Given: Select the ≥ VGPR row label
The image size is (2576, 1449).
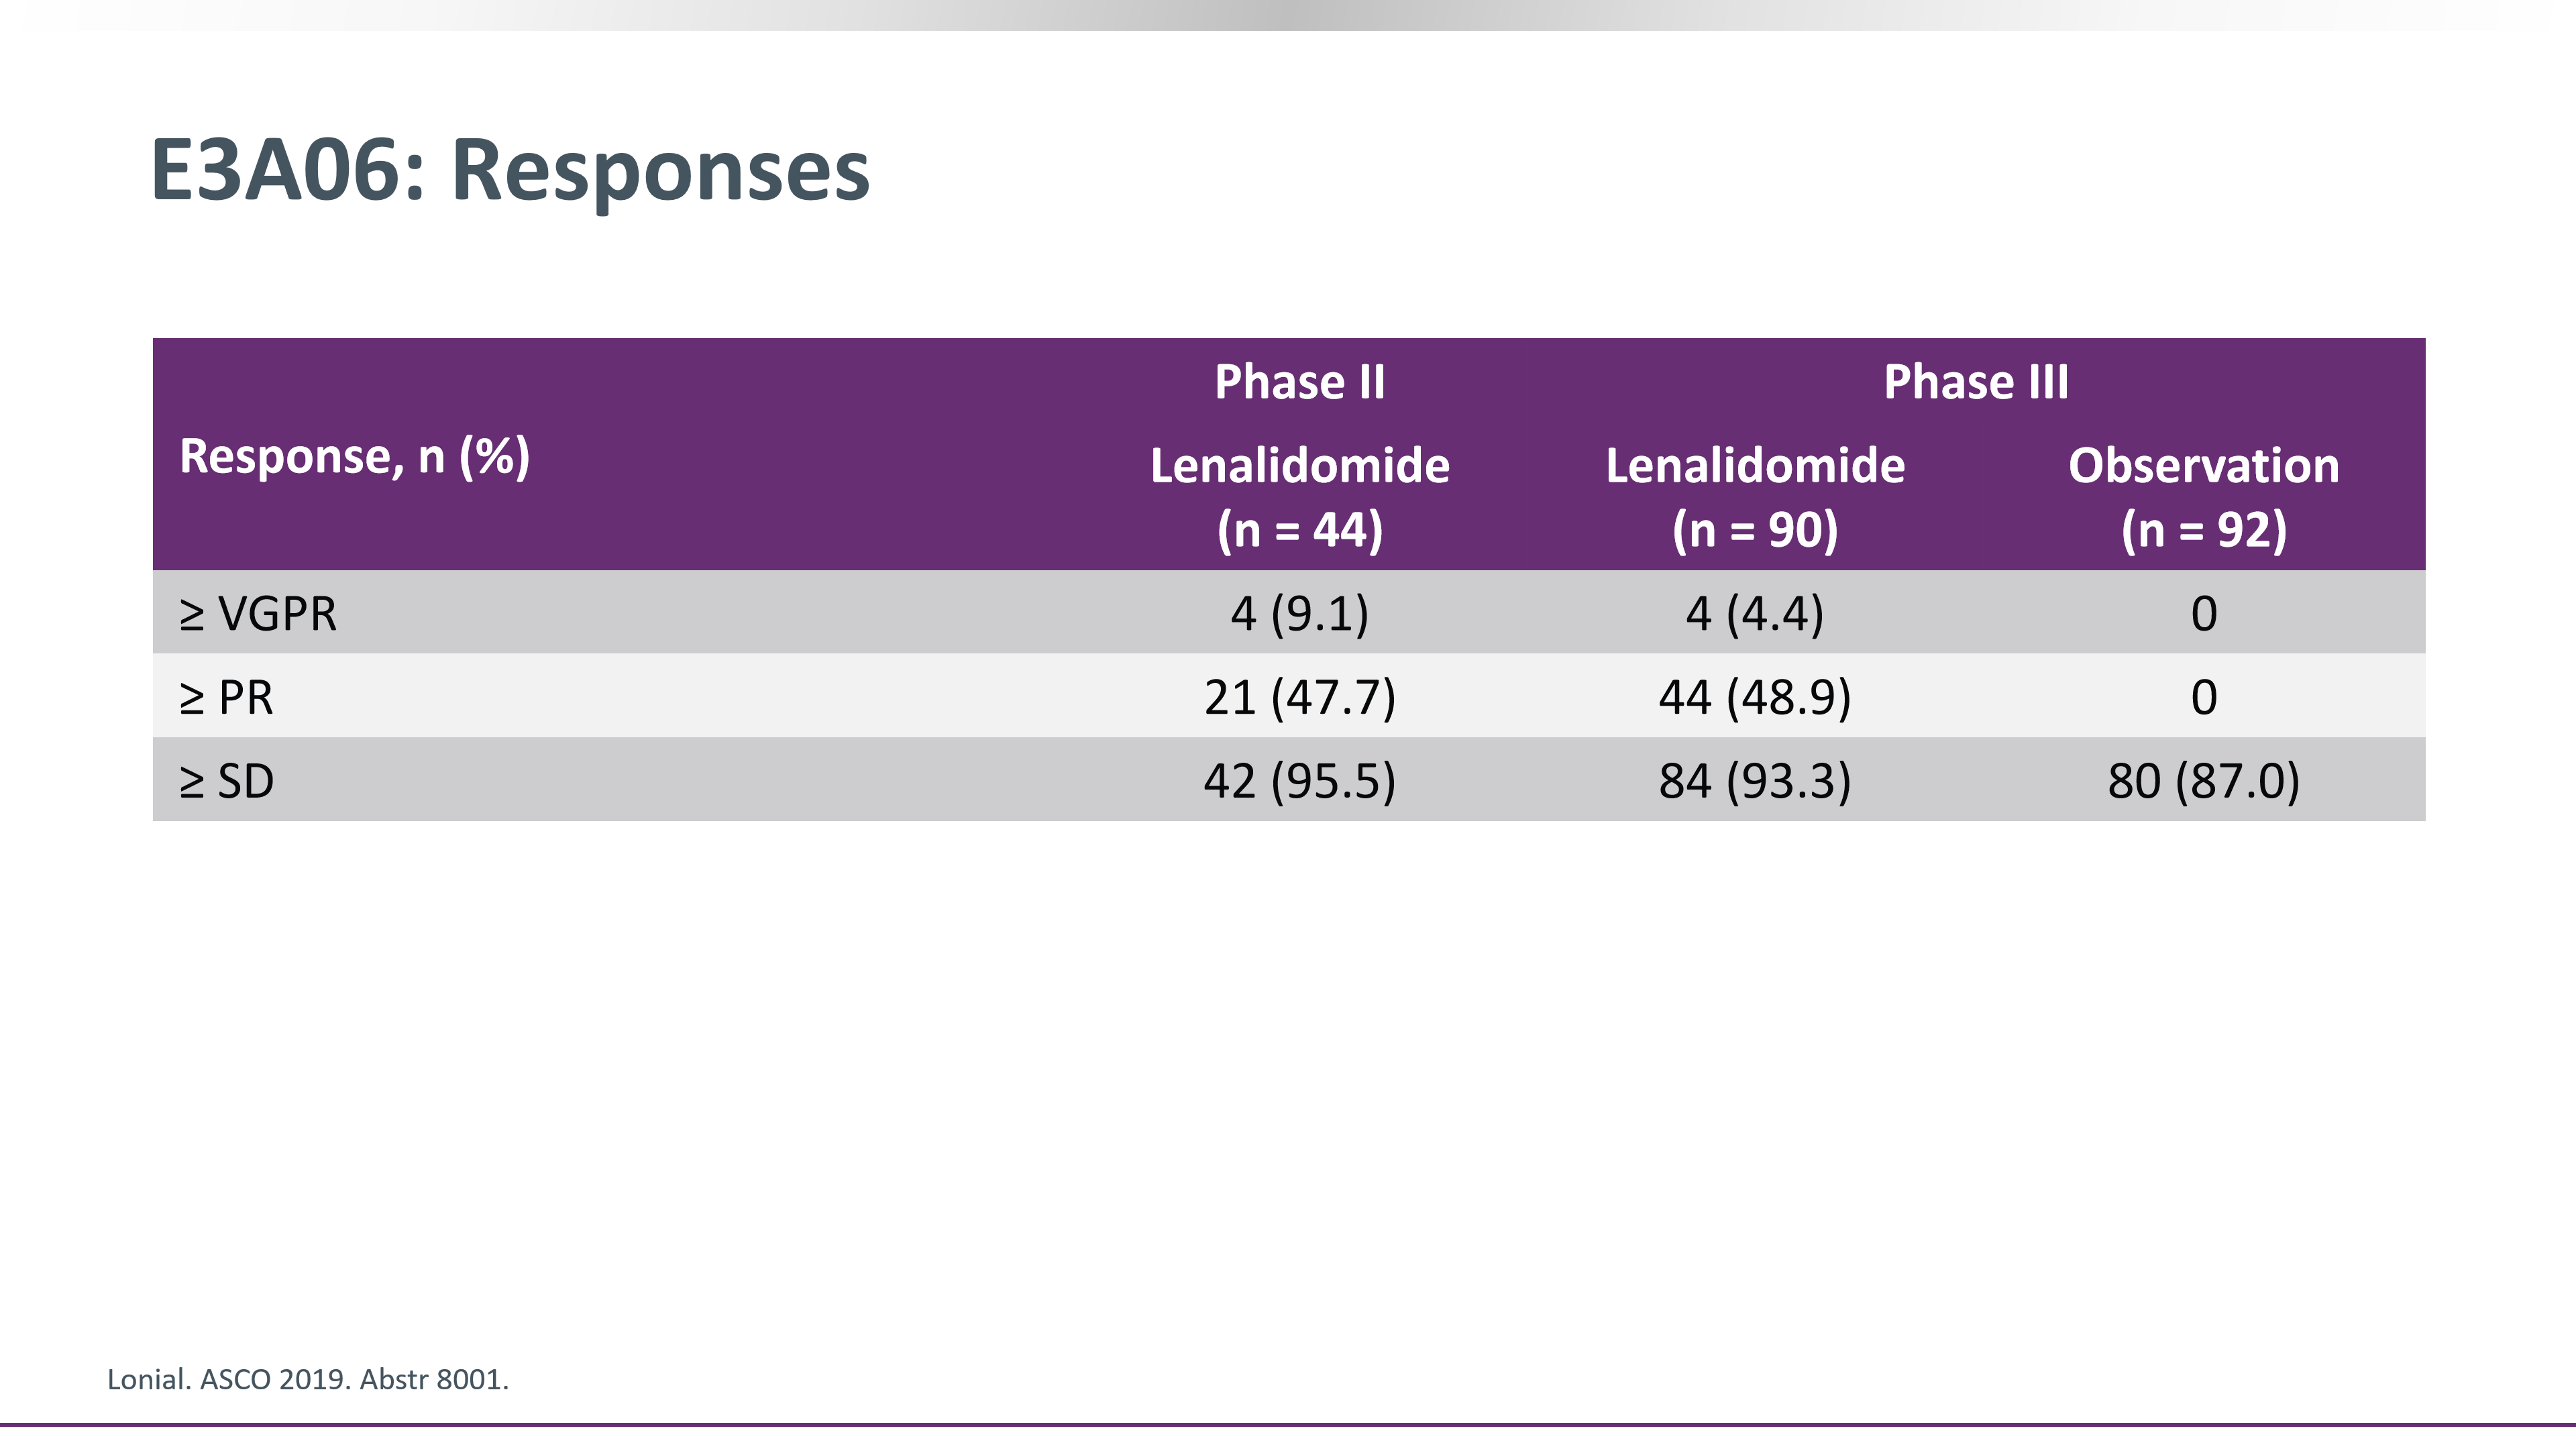Looking at the screenshot, I should coord(258,613).
